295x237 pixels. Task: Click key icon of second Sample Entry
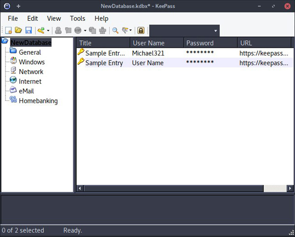point(81,61)
